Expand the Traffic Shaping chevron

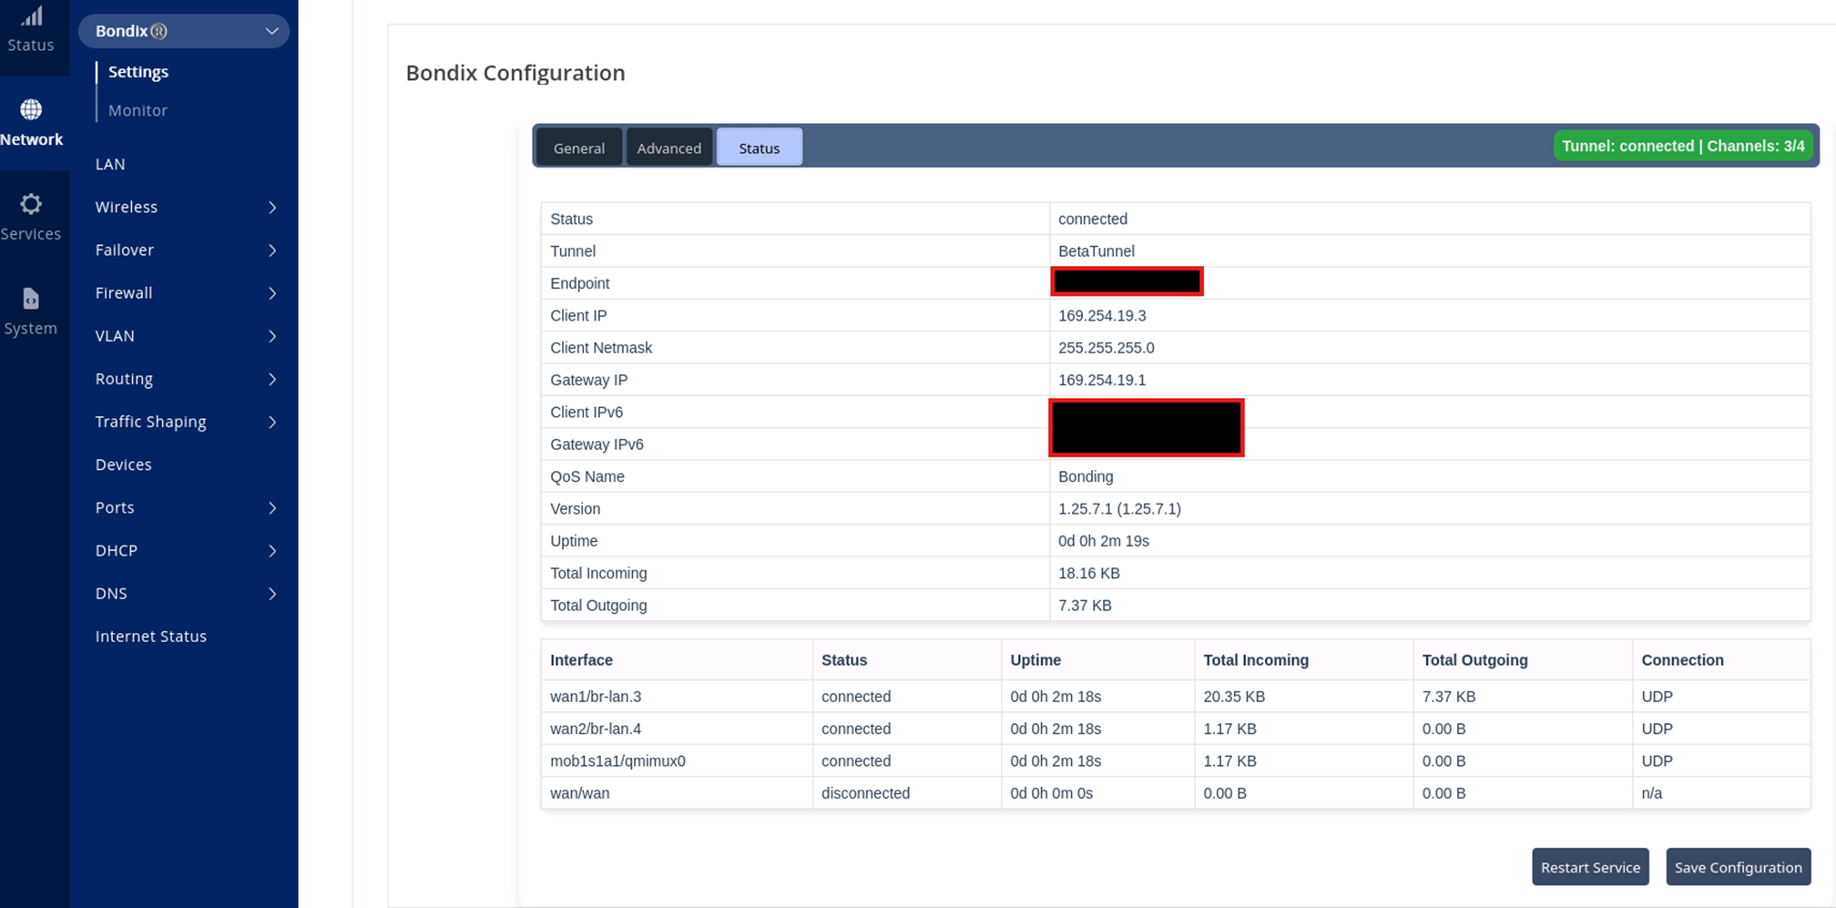click(272, 423)
